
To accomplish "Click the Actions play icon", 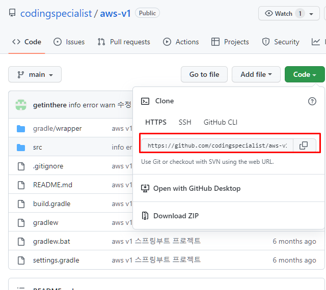I will click(167, 42).
